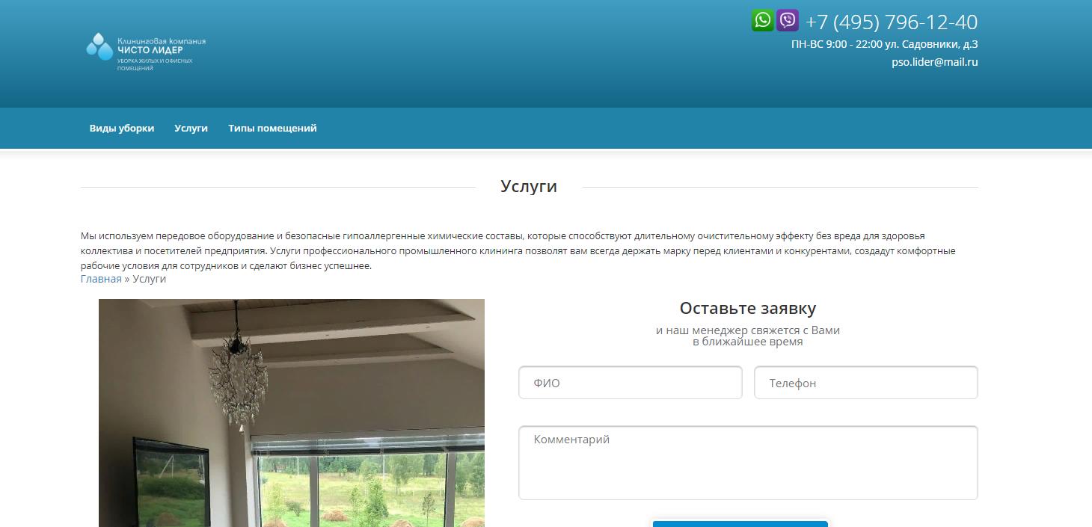Open the Viber contact icon
The height and width of the screenshot is (527, 1092).
(x=787, y=20)
